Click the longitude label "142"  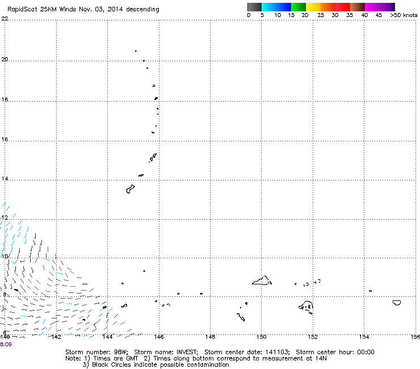[x=56, y=337]
